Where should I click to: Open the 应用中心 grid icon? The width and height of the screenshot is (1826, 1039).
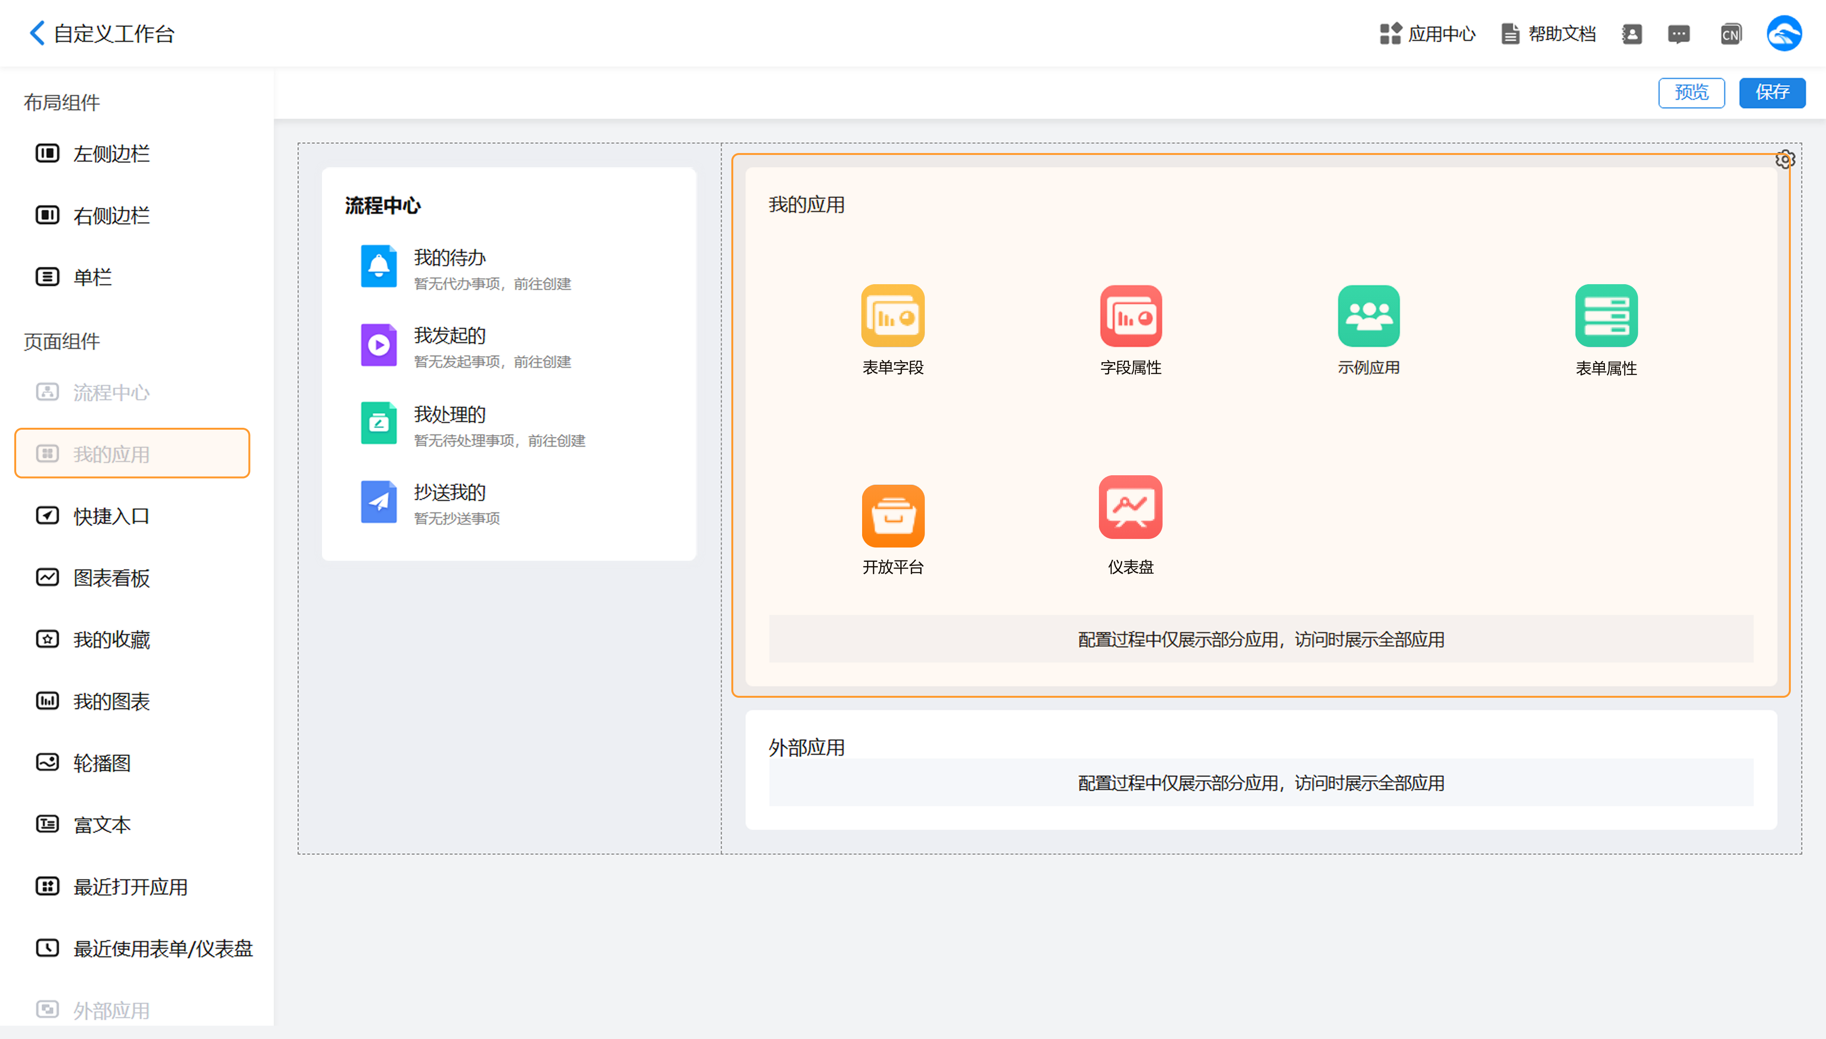[1390, 34]
